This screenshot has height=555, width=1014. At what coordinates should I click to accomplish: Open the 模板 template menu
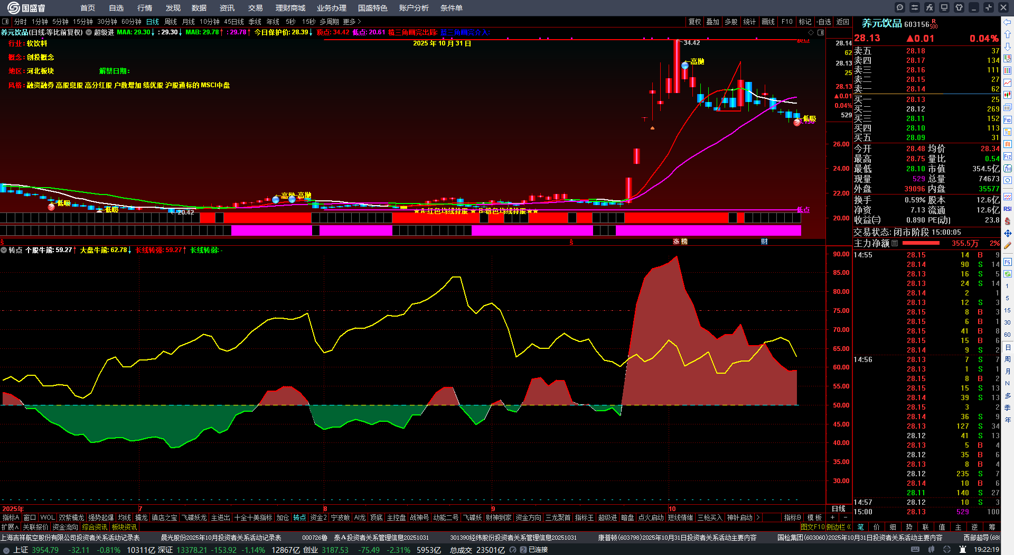click(x=814, y=517)
